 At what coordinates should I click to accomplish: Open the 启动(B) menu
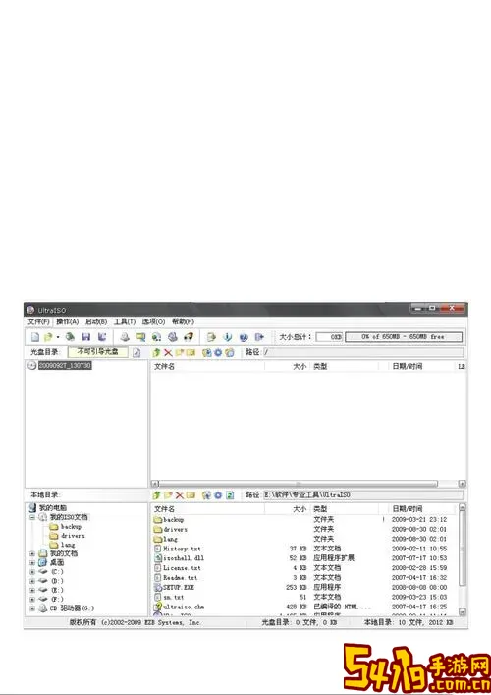[x=96, y=321]
